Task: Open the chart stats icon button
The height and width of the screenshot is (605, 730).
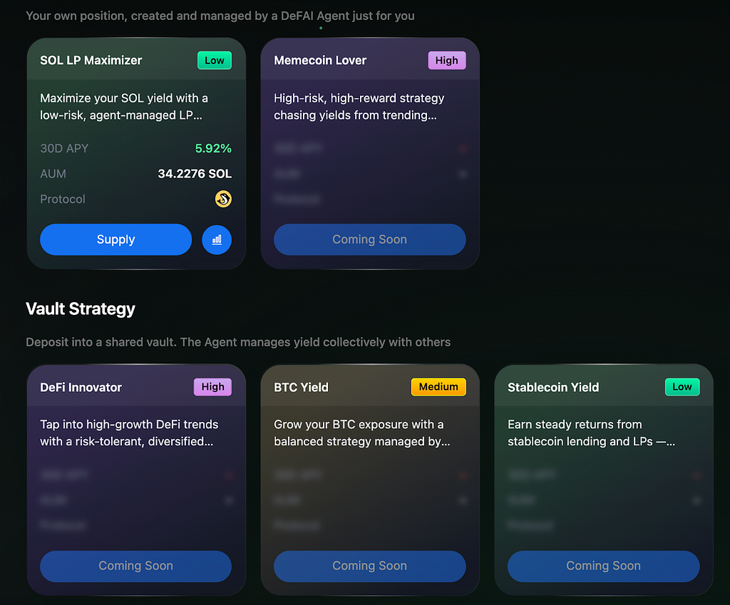Action: click(x=217, y=239)
